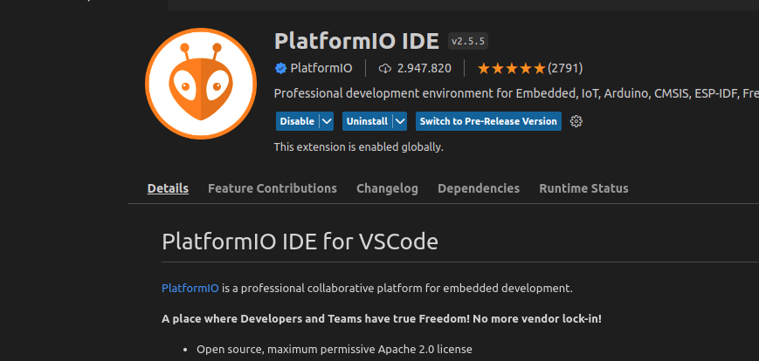Viewport: 759px width, 361px height.
Task: Open the blue PlatformIO link in readme
Action: (x=190, y=288)
